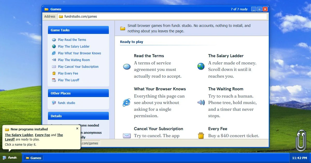Click the speaker icon beside The Waiting Room
This screenshot has height=163, width=311.
[x=201, y=102]
